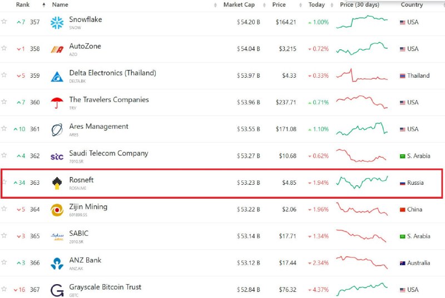View ANZ Bank 30-day price chart

362,262
